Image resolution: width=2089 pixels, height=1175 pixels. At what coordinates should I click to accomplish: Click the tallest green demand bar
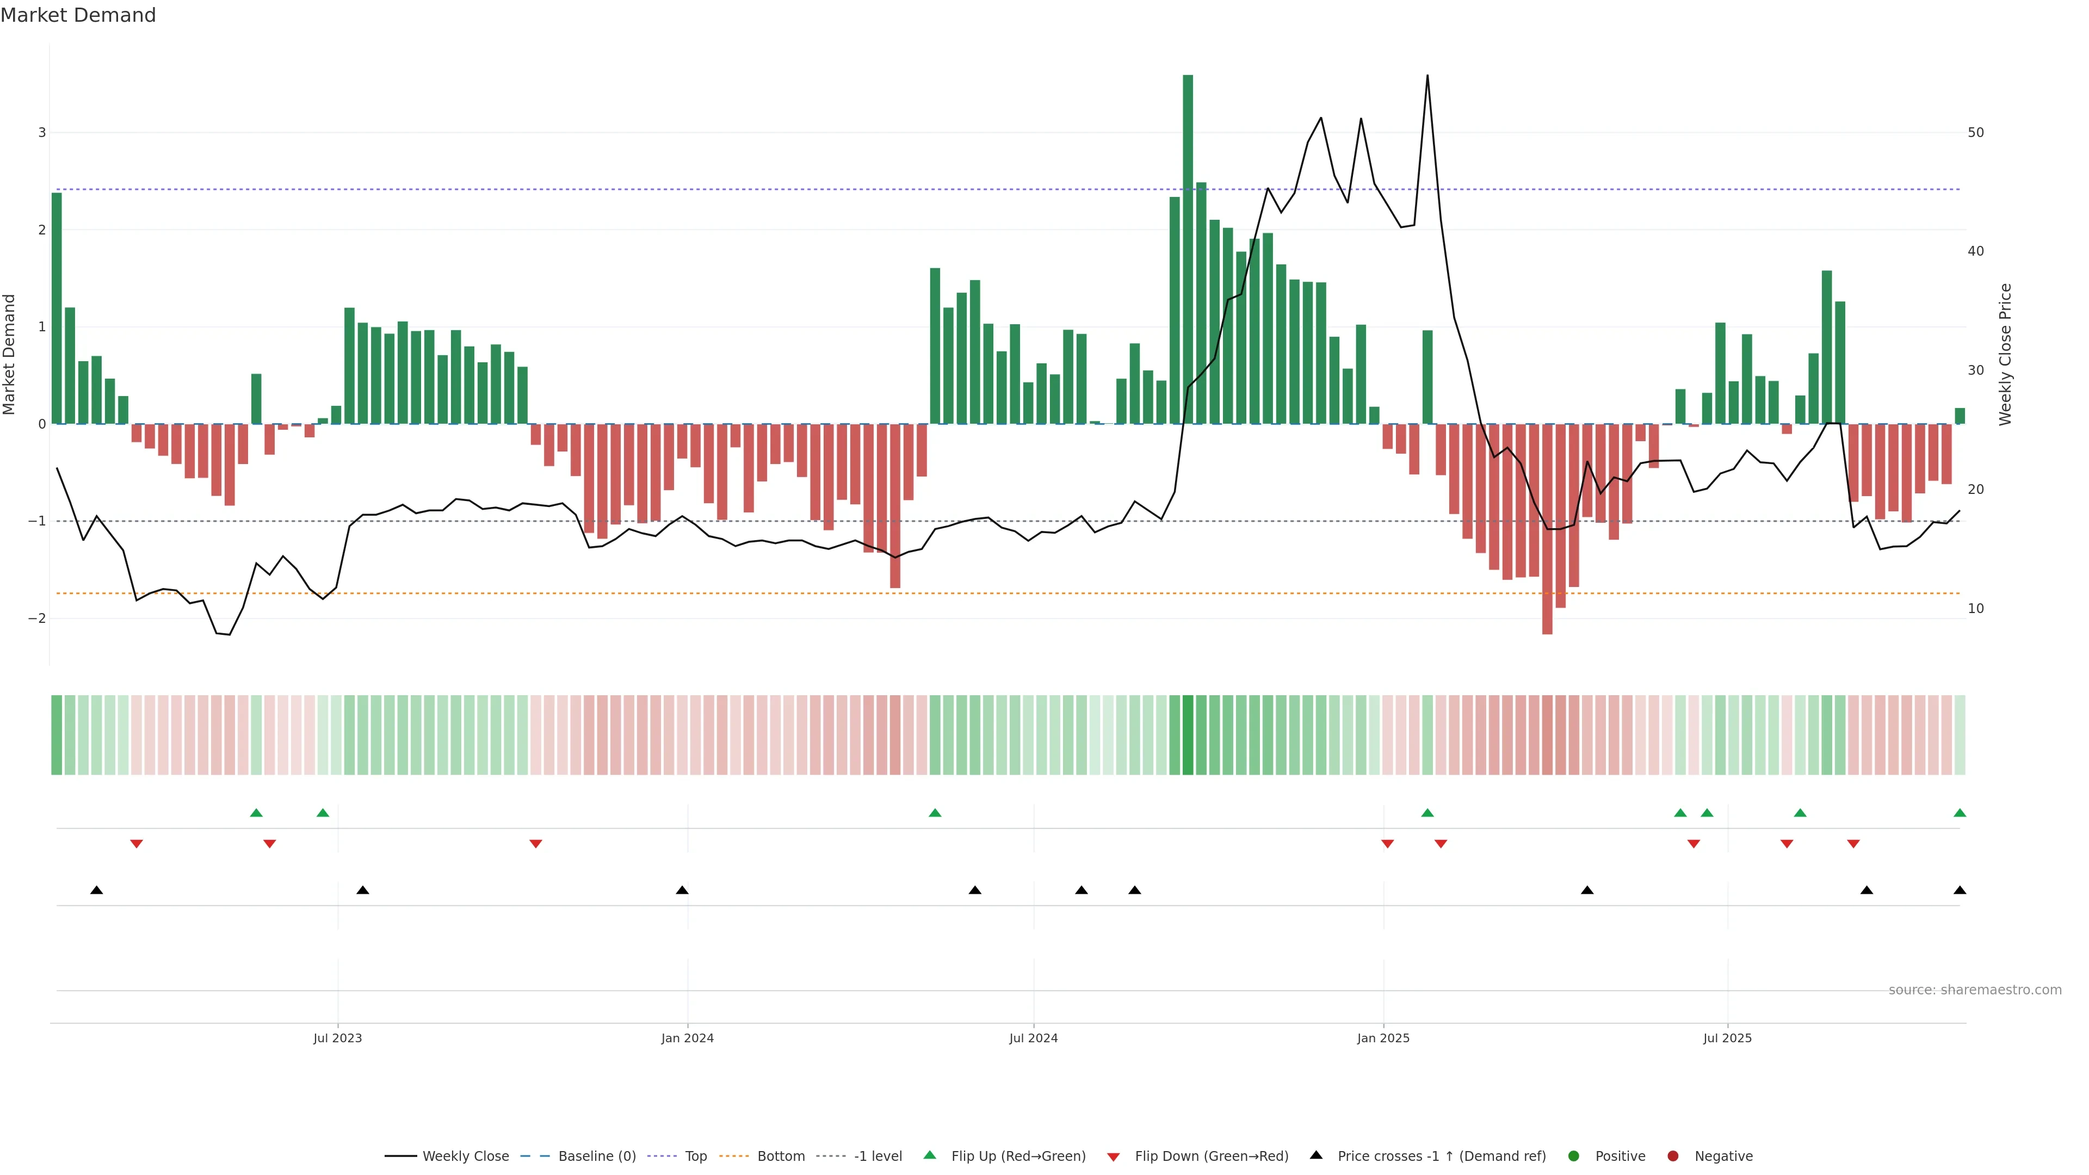[x=1188, y=243]
